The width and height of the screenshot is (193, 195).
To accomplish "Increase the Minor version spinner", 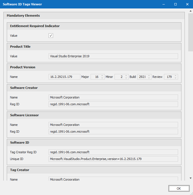I will click(126, 75).
